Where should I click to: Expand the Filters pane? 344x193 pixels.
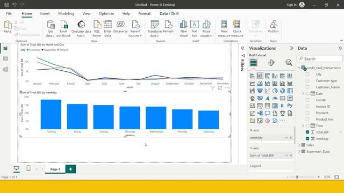242,48
